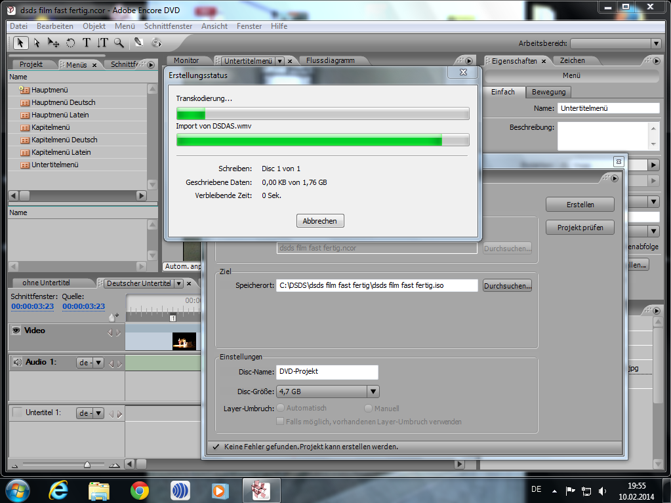This screenshot has width=671, height=503.
Task: Switch to ohne Untertitel timeline tab
Action: [x=46, y=283]
